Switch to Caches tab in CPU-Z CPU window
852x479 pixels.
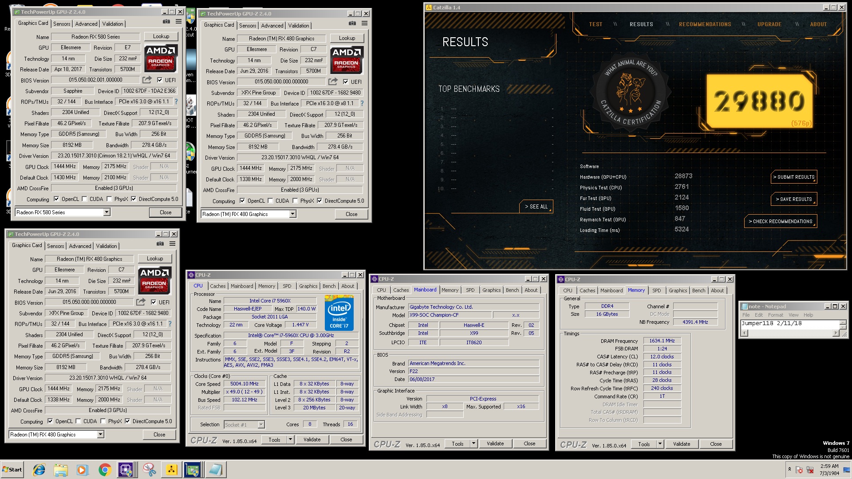point(218,286)
